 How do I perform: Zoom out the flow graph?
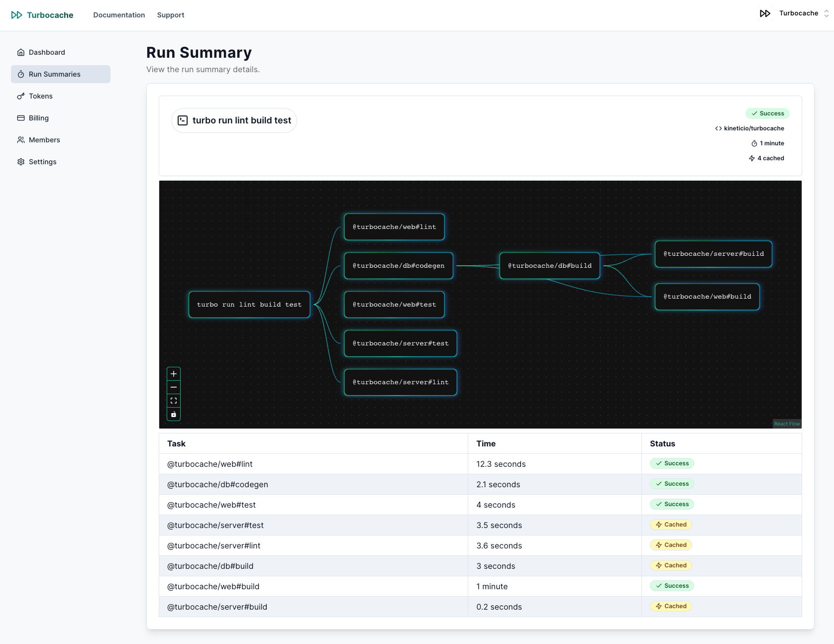click(x=174, y=387)
